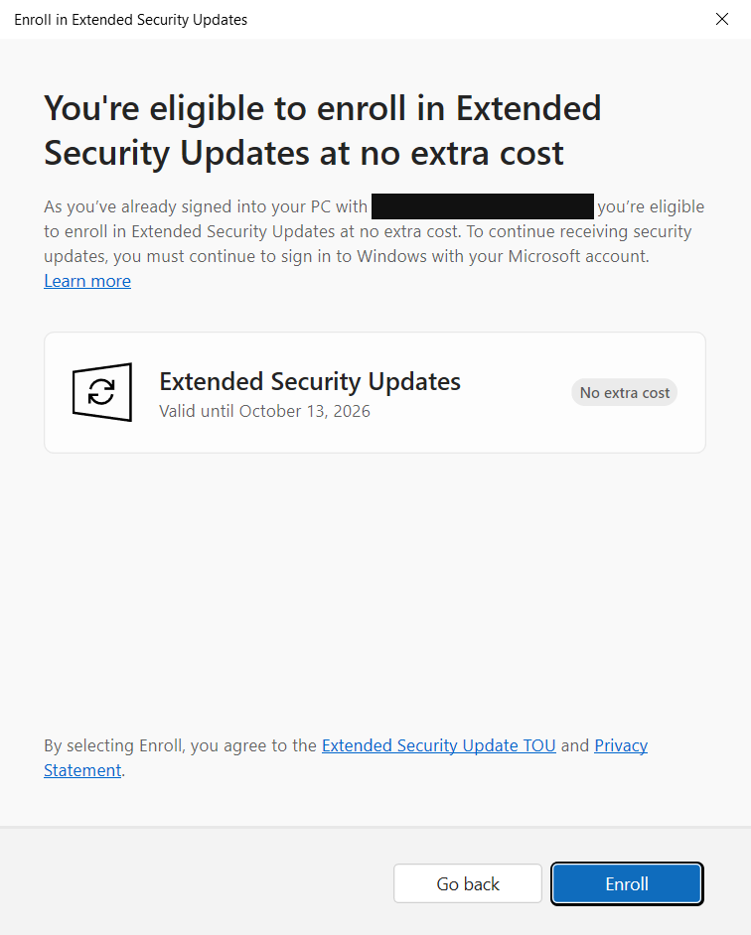
Task: Click the window title bar text
Action: point(130,19)
